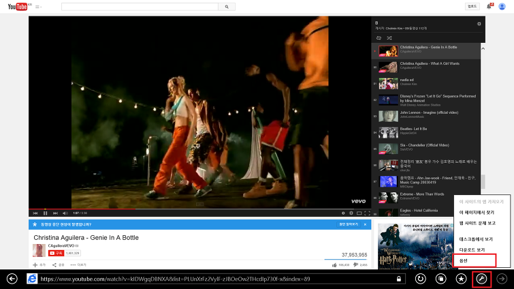
Task: Choose '웹 사이트 문제 보고' menu entry
Action: tap(477, 224)
